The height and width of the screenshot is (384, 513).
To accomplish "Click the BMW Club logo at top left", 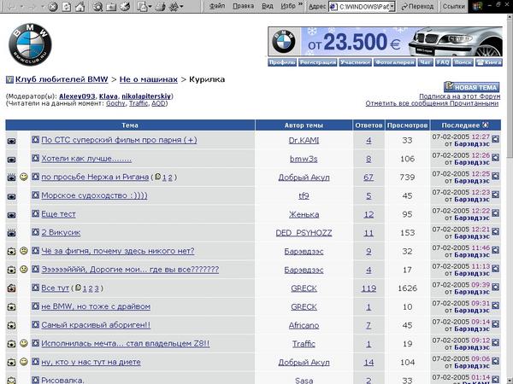I will coord(30,44).
